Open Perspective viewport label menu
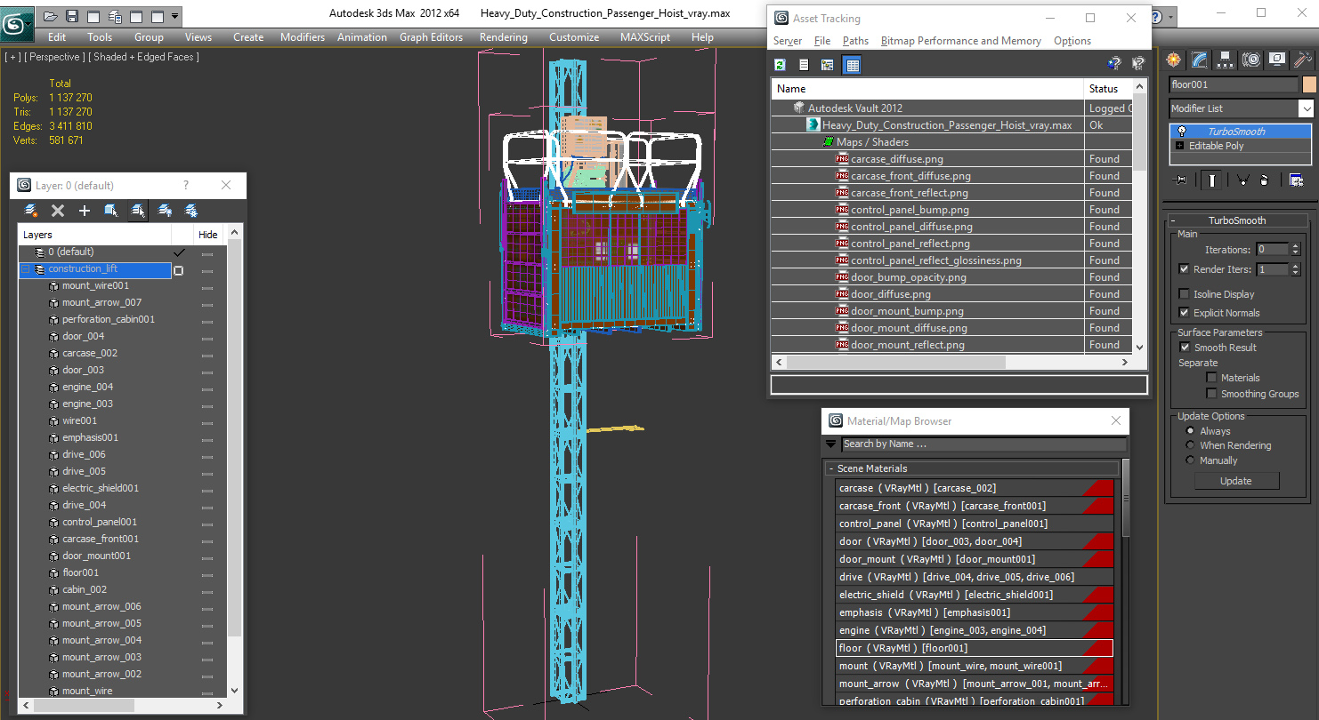 point(55,57)
